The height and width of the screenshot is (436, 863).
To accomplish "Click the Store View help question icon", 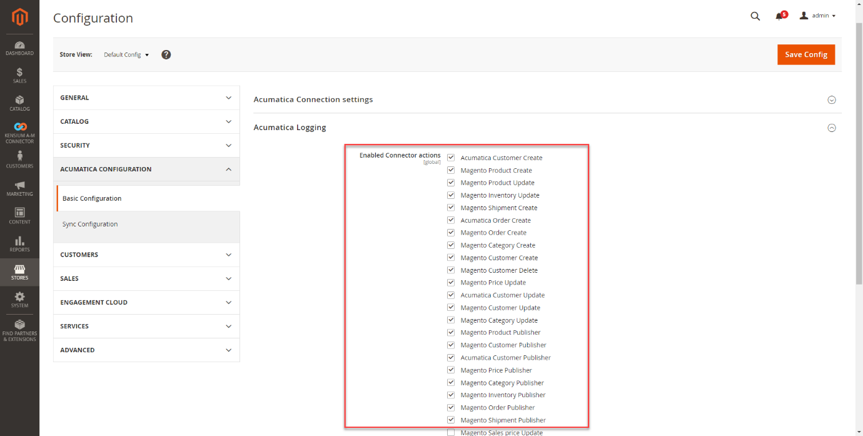I will 166,54.
